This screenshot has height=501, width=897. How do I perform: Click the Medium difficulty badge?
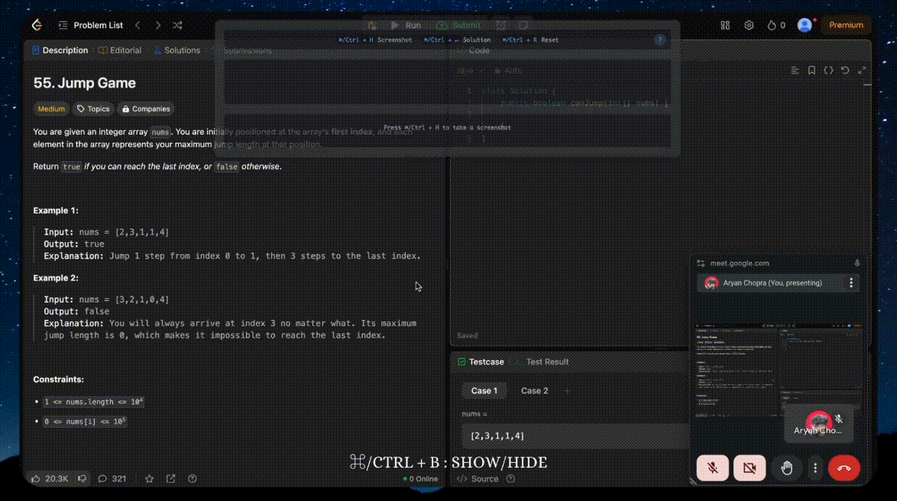tap(51, 108)
